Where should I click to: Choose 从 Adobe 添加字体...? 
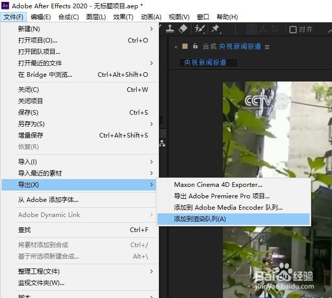click(x=80, y=200)
